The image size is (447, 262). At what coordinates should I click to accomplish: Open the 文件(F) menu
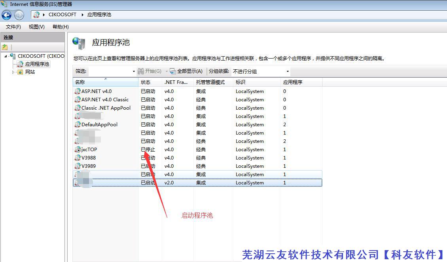coord(13,27)
